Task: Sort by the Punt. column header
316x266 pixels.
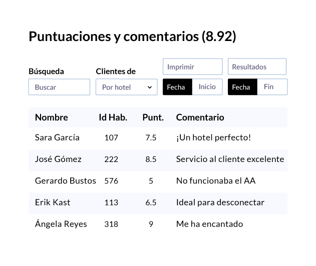Action: 153,117
